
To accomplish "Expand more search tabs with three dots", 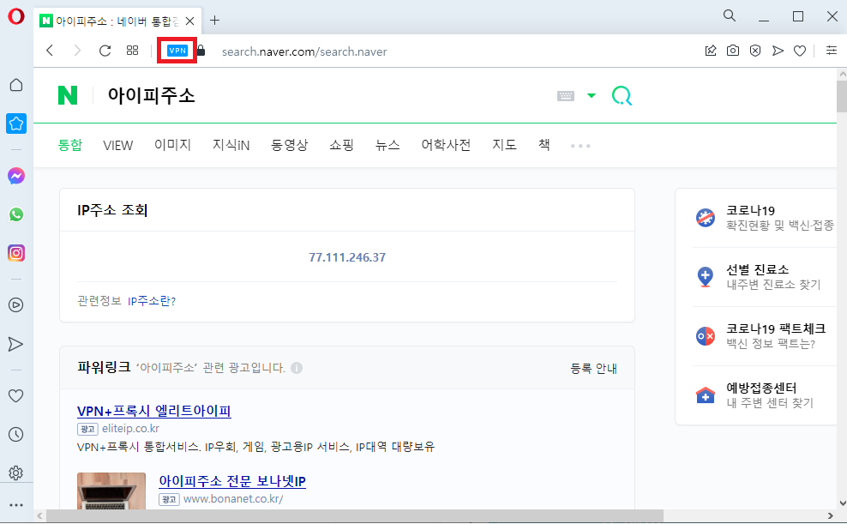I will [580, 146].
